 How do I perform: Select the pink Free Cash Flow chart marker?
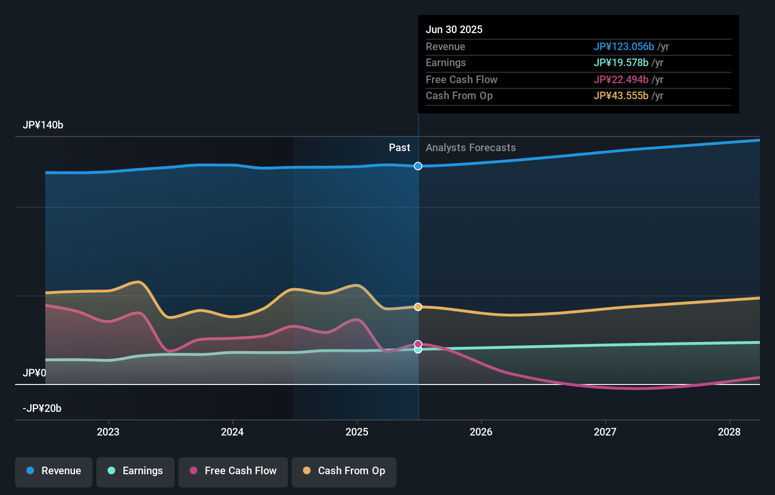point(418,343)
